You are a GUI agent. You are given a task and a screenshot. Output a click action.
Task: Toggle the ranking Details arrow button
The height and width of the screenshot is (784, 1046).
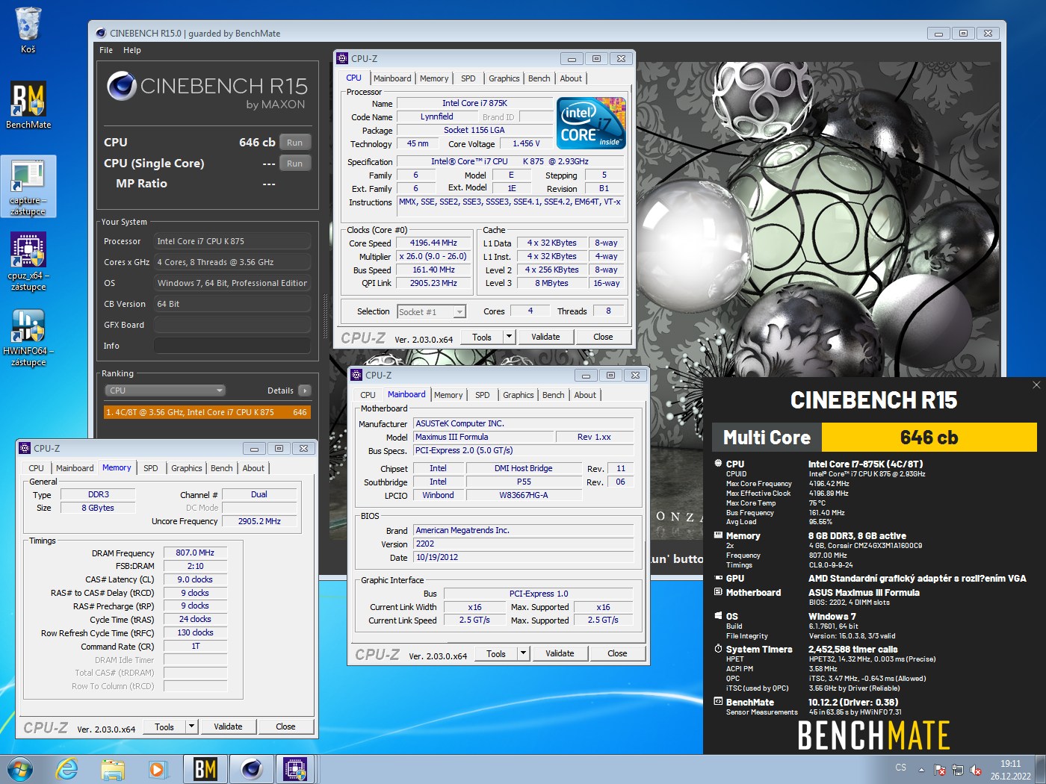[x=304, y=391]
